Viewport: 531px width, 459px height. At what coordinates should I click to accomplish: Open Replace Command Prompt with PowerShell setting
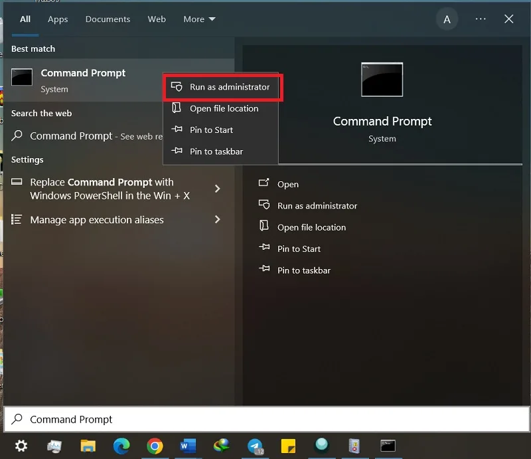[110, 189]
